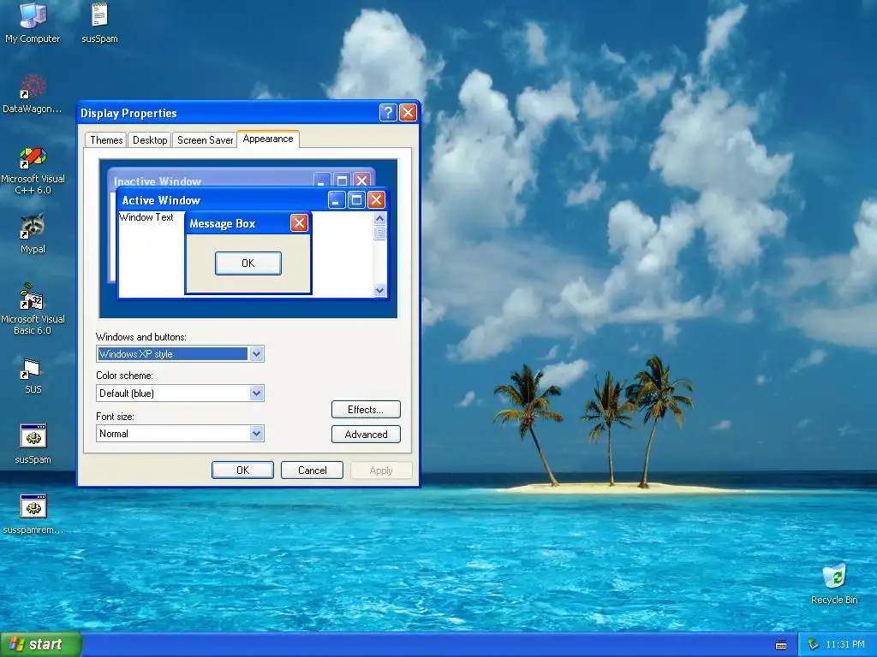Close the Display Properties dialog
The image size is (877, 657).
pos(409,113)
